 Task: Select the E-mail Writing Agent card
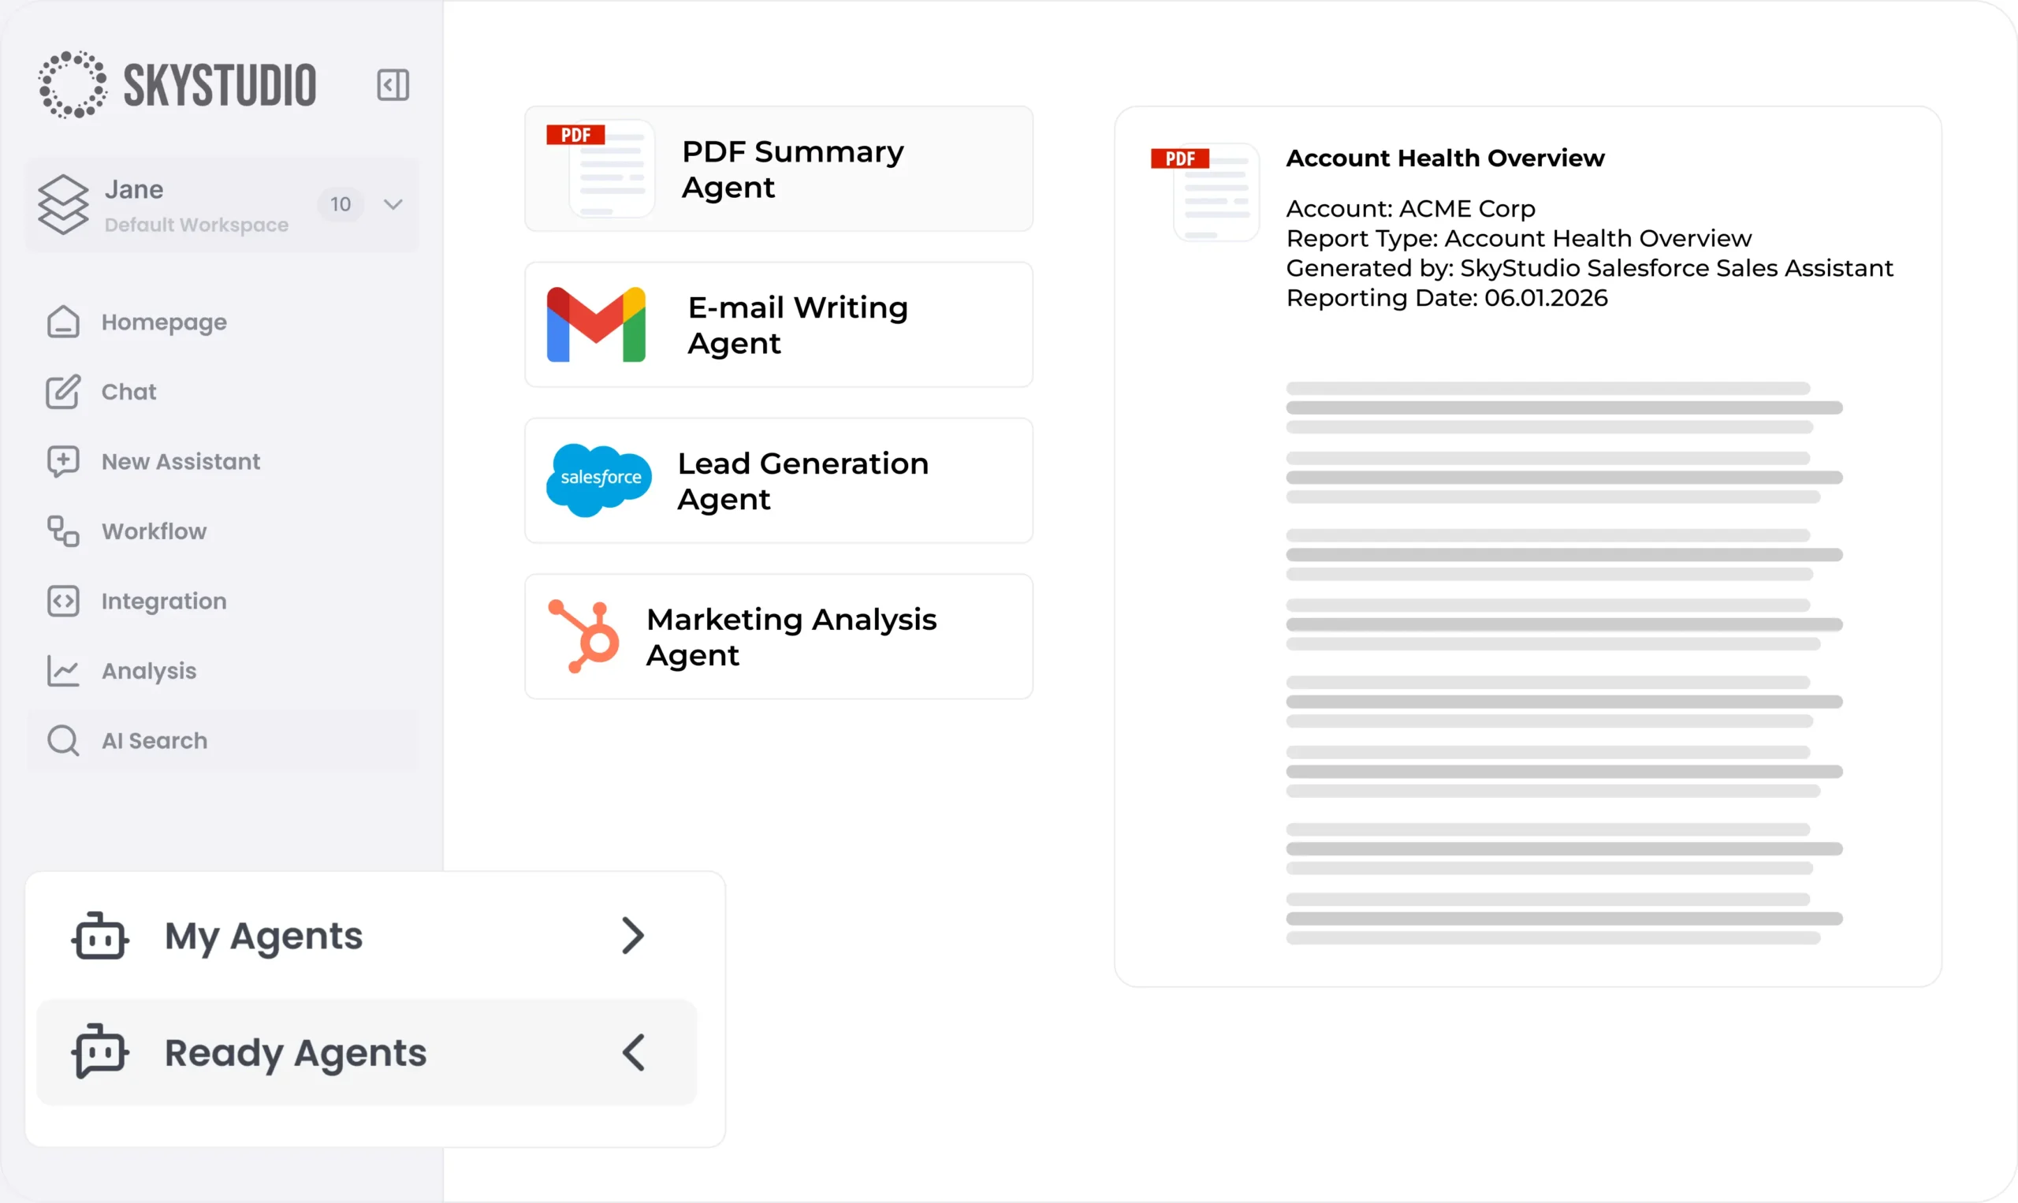(778, 324)
